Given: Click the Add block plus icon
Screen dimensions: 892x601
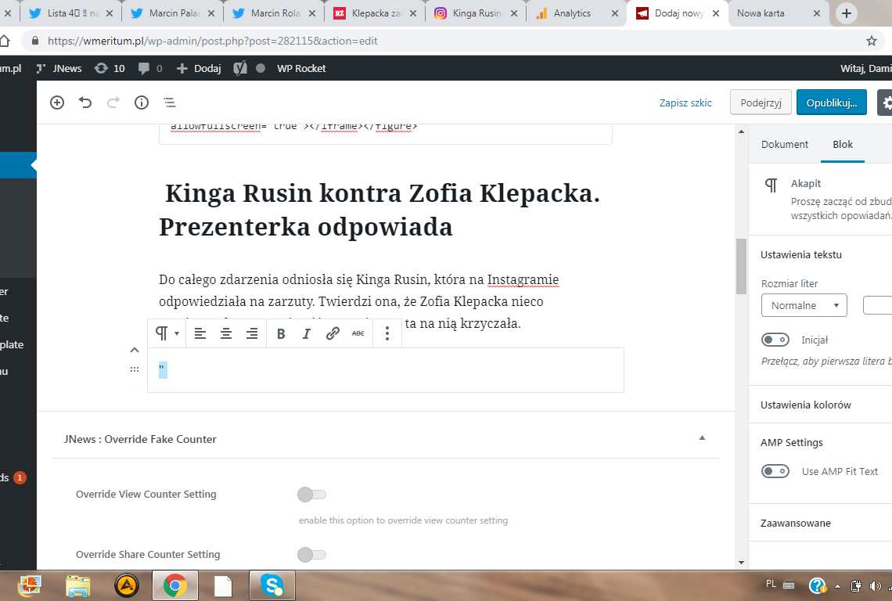Looking at the screenshot, I should click(57, 103).
